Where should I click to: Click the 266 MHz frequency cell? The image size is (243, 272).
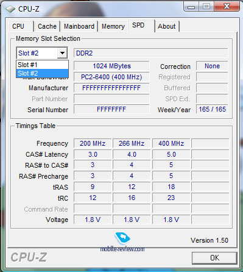pos(132,143)
